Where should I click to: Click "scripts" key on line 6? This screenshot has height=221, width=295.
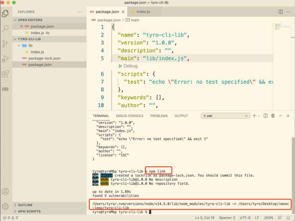coord(132,74)
